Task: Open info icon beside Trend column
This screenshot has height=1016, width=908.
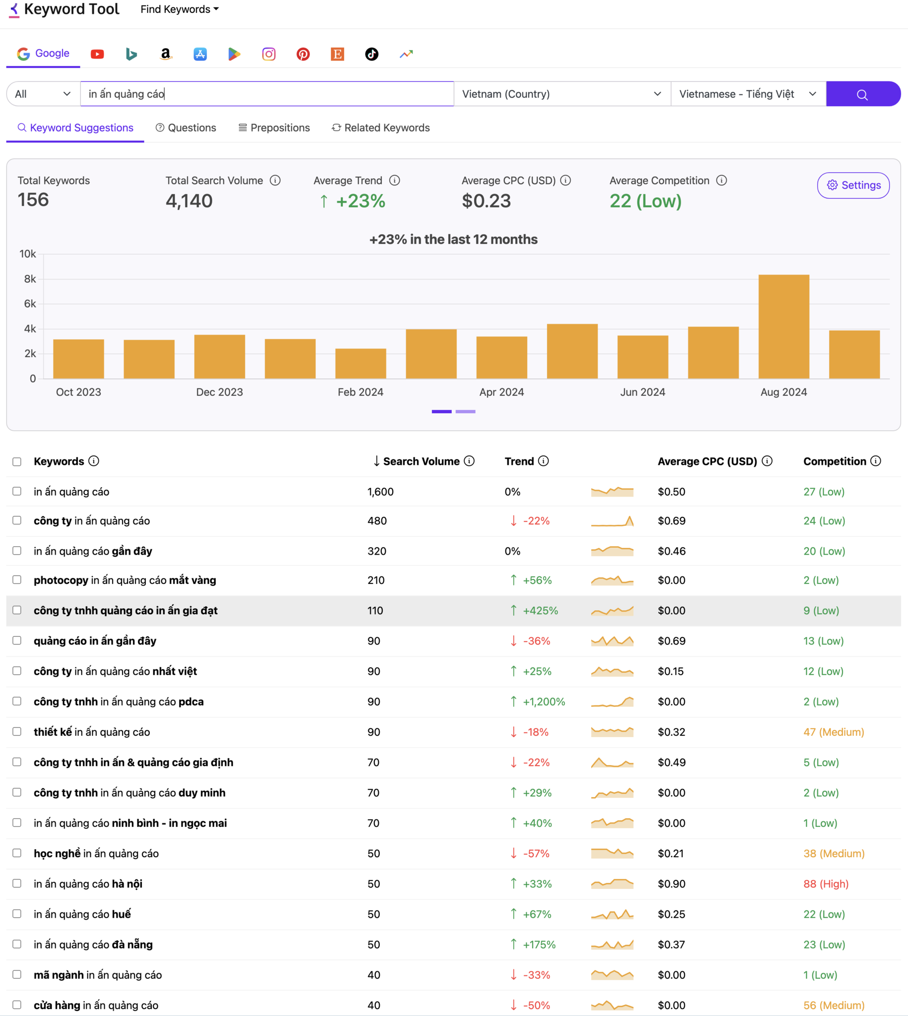Action: point(544,460)
